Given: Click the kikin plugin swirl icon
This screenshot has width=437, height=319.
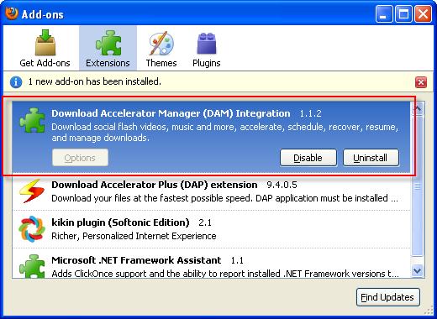Looking at the screenshot, I should tap(32, 229).
